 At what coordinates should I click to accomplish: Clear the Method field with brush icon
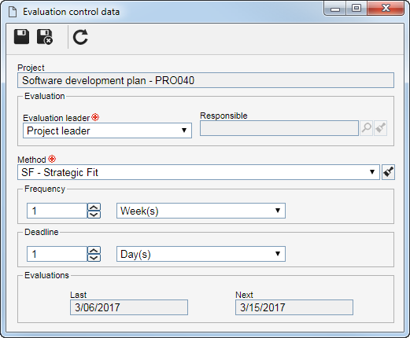click(x=389, y=172)
